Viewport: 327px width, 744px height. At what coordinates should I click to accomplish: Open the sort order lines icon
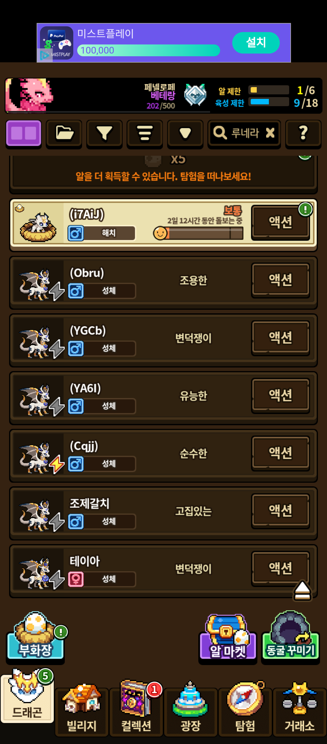click(x=145, y=133)
